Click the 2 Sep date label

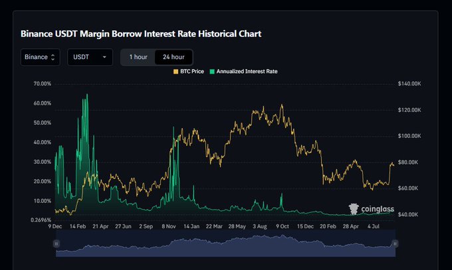pos(146,226)
